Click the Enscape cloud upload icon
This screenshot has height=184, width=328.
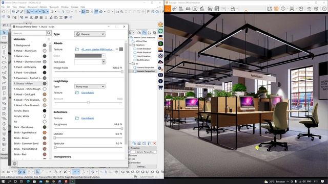[160, 62]
